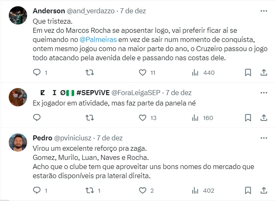This screenshot has height=201, width=275.
Task: Bookmark the @ForaLeigaSEP tweet
Action: coord(248,118)
